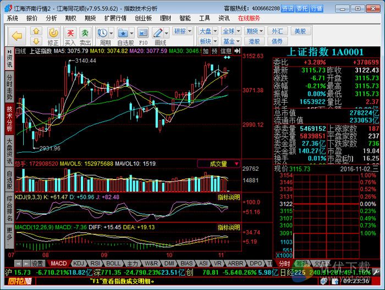Click the right scroll arrow beside 设置

point(26,264)
